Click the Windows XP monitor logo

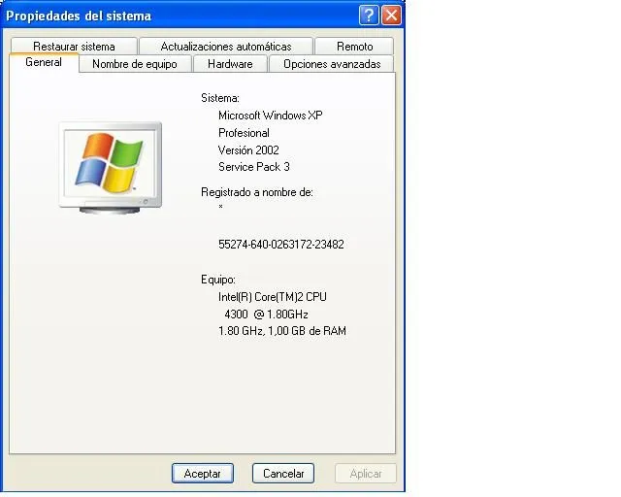[110, 167]
